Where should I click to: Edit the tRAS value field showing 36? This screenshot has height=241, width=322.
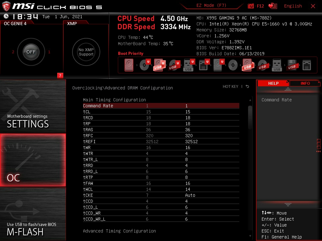click(x=187, y=130)
